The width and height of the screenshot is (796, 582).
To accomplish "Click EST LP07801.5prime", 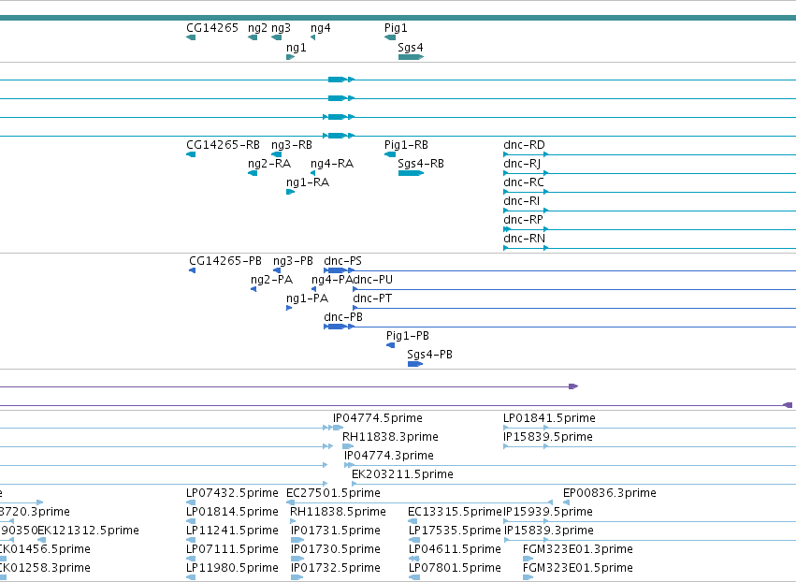I will 455,569.
